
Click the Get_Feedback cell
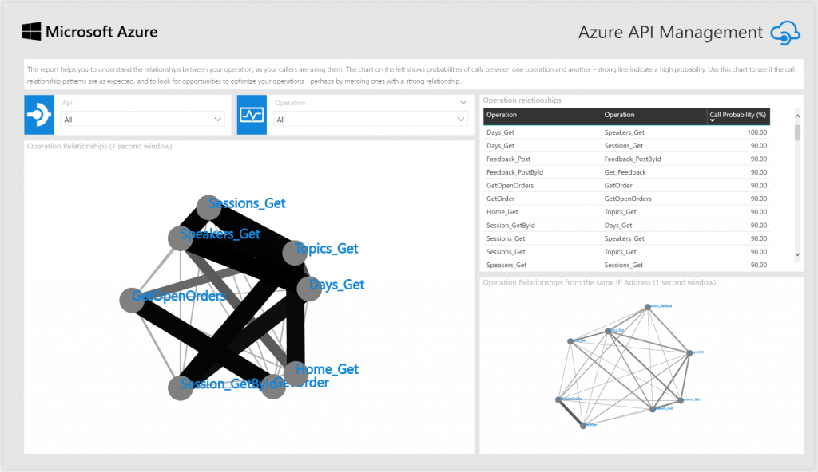tap(625, 172)
